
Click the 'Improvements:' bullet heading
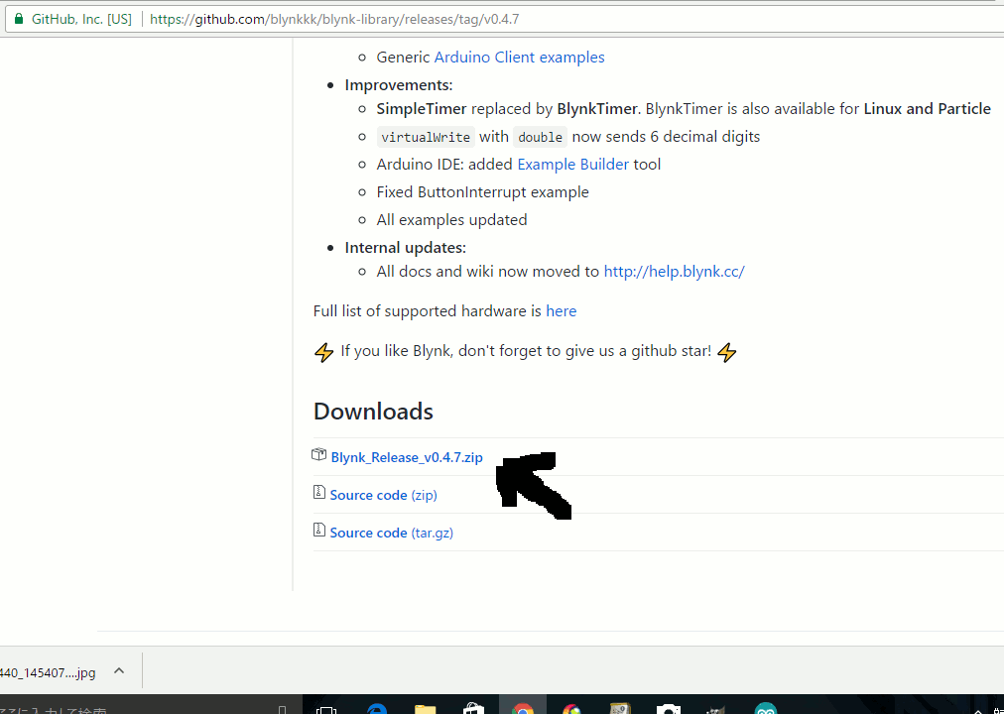pyautogui.click(x=398, y=85)
